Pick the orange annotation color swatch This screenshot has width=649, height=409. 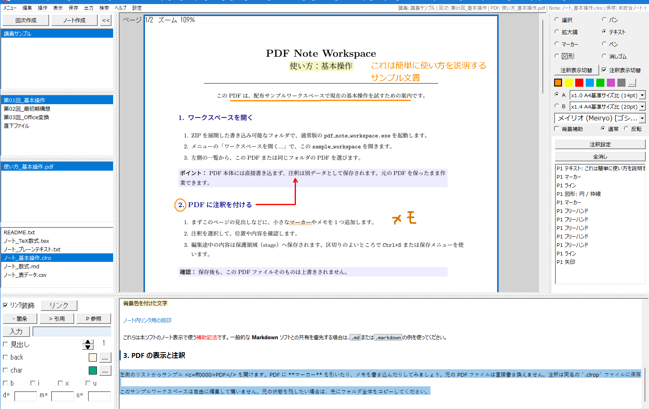pos(558,83)
